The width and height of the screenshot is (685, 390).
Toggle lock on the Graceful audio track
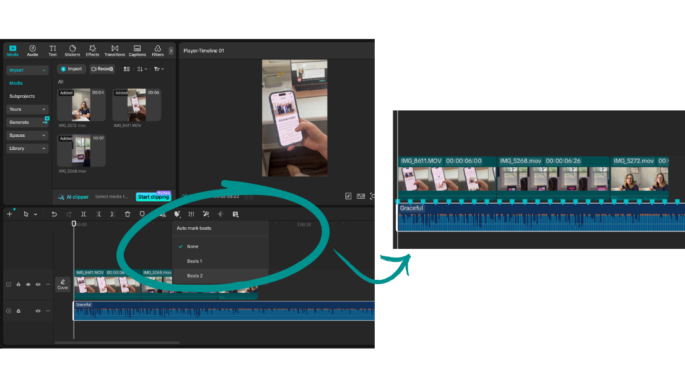19,311
